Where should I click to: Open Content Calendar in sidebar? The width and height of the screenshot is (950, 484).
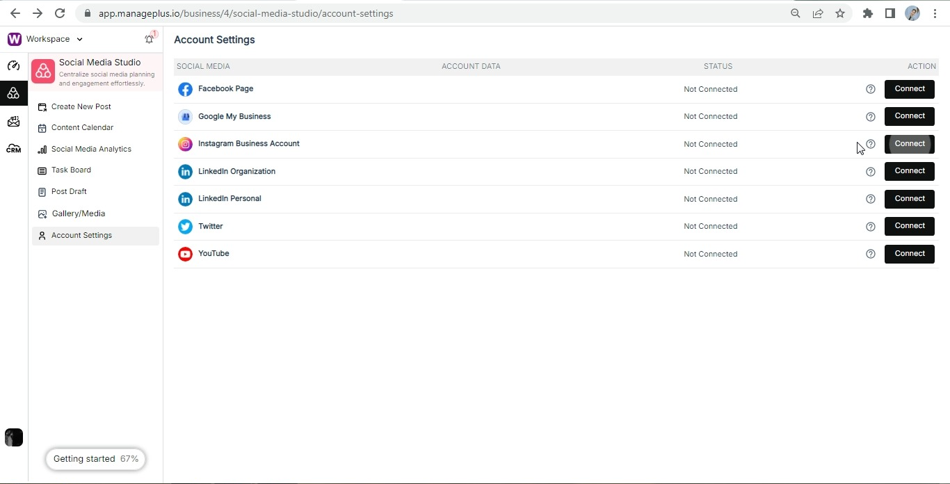click(x=95, y=127)
